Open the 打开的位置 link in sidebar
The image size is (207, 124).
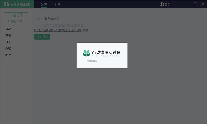point(15,21)
